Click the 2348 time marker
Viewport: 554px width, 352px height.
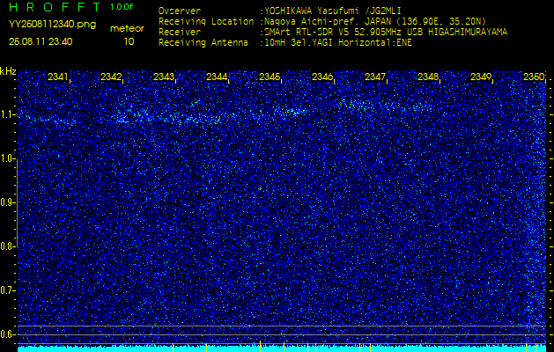coord(428,77)
